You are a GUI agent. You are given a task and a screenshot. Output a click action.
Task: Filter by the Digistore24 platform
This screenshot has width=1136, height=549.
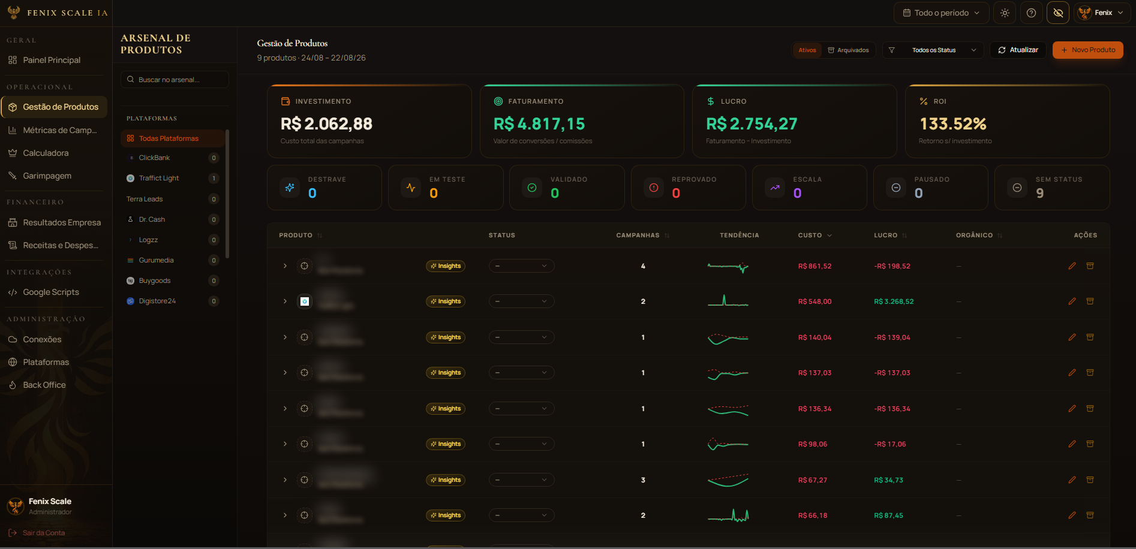[173, 301]
